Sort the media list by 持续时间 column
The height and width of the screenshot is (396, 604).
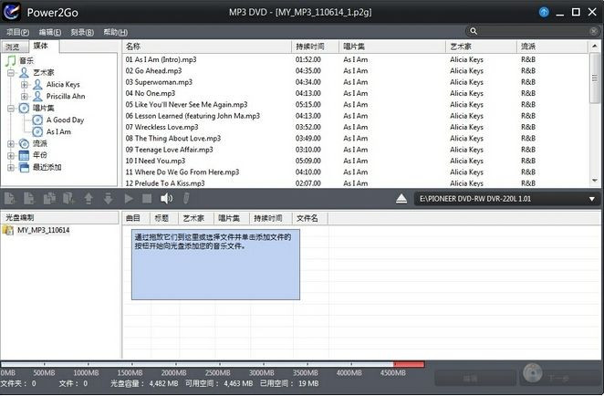tap(315, 47)
